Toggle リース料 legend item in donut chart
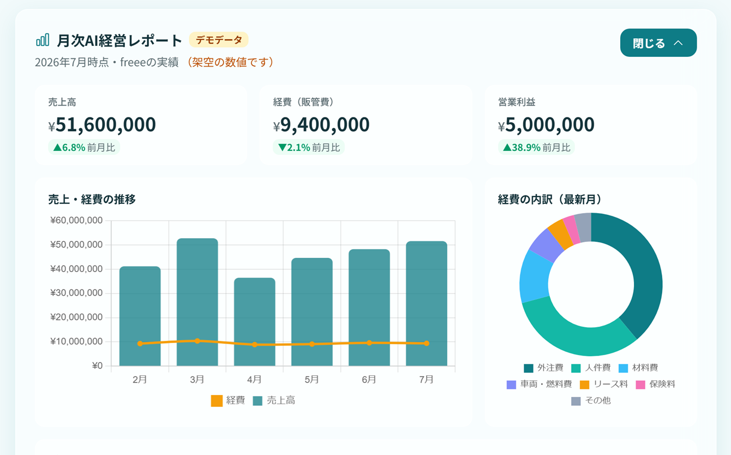The image size is (731, 455). 604,384
